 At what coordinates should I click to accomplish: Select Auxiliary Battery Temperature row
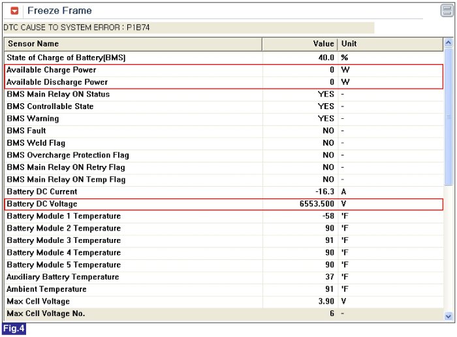[x=224, y=277]
